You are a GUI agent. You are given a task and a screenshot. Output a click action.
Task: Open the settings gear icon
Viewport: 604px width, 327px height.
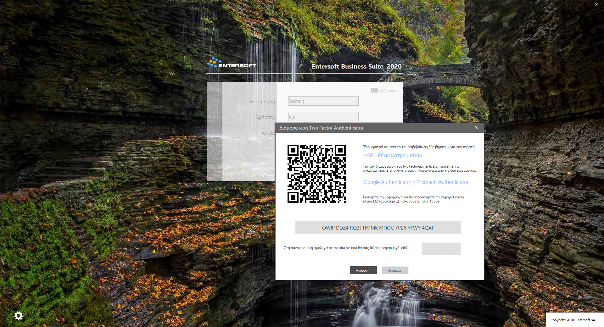[19, 316]
